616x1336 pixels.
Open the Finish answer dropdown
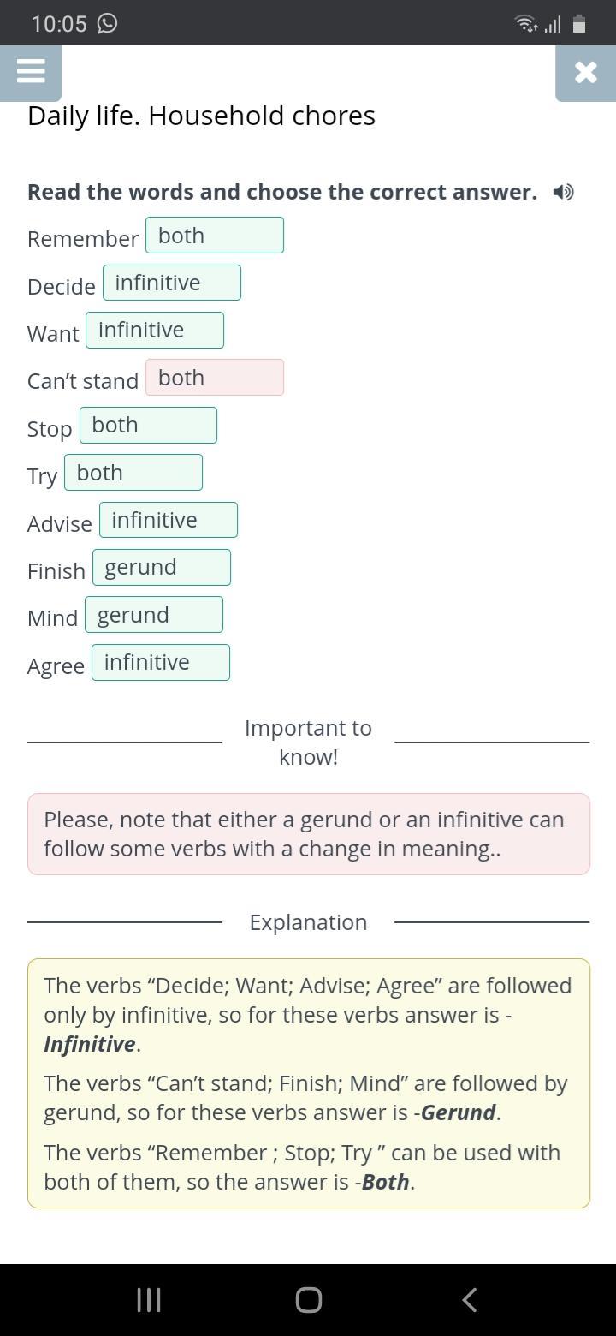coord(161,568)
